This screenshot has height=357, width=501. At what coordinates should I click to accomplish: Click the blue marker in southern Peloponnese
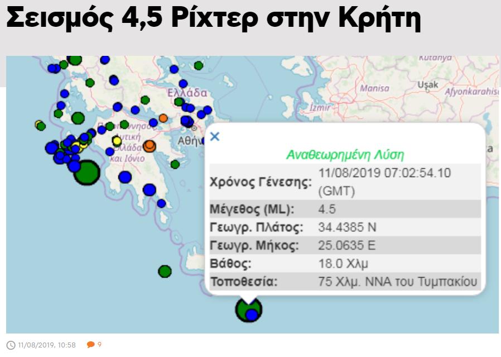(149, 190)
